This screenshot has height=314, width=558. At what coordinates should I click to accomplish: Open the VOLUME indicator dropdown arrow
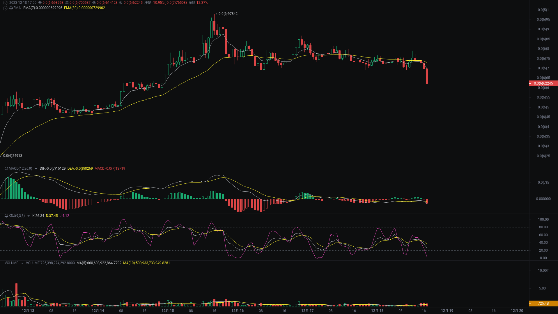click(x=22, y=263)
